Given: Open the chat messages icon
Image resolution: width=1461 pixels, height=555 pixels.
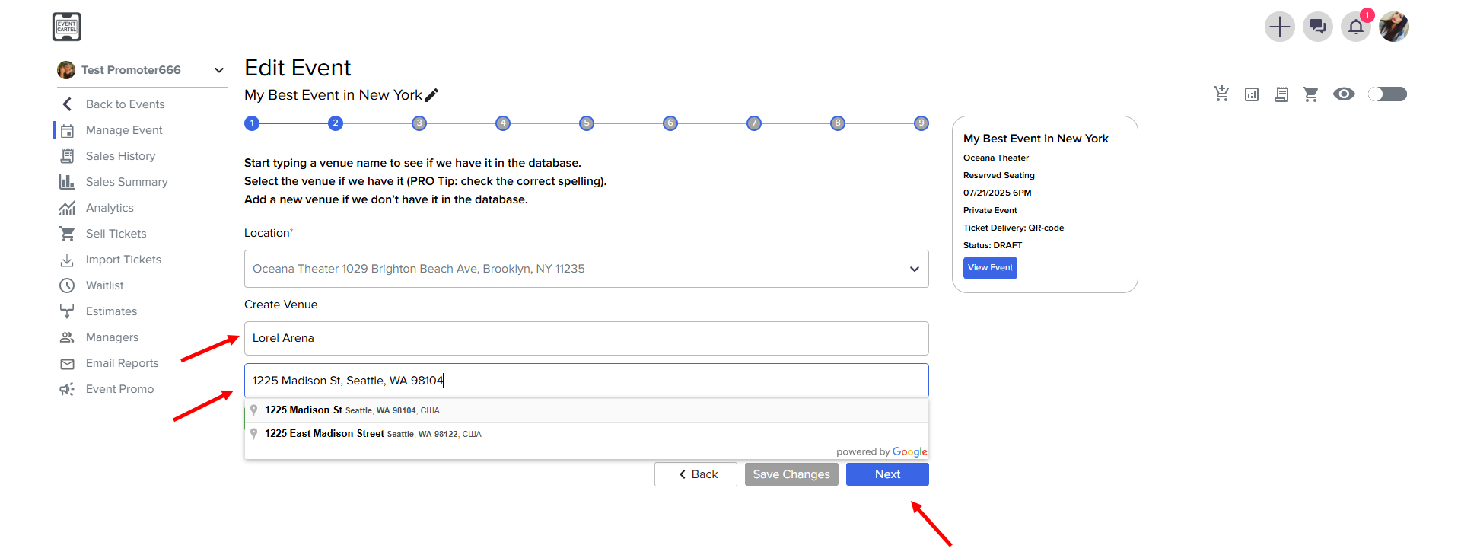Looking at the screenshot, I should click(1318, 27).
